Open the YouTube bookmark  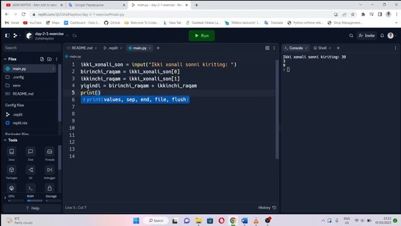[33, 23]
